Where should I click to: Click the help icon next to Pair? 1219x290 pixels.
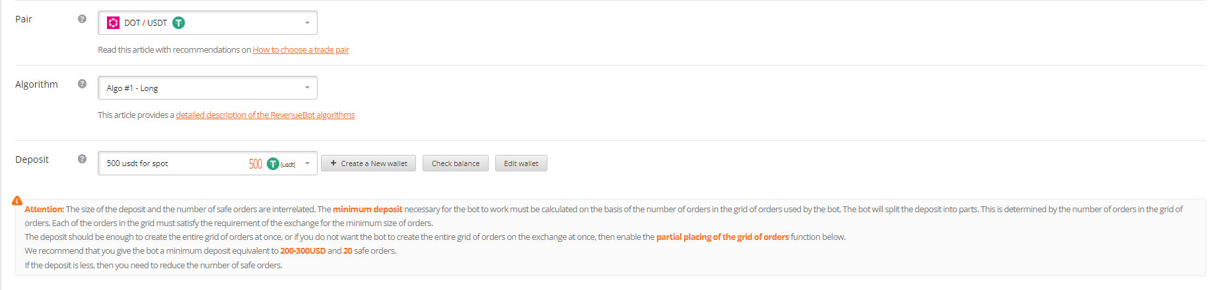82,19
